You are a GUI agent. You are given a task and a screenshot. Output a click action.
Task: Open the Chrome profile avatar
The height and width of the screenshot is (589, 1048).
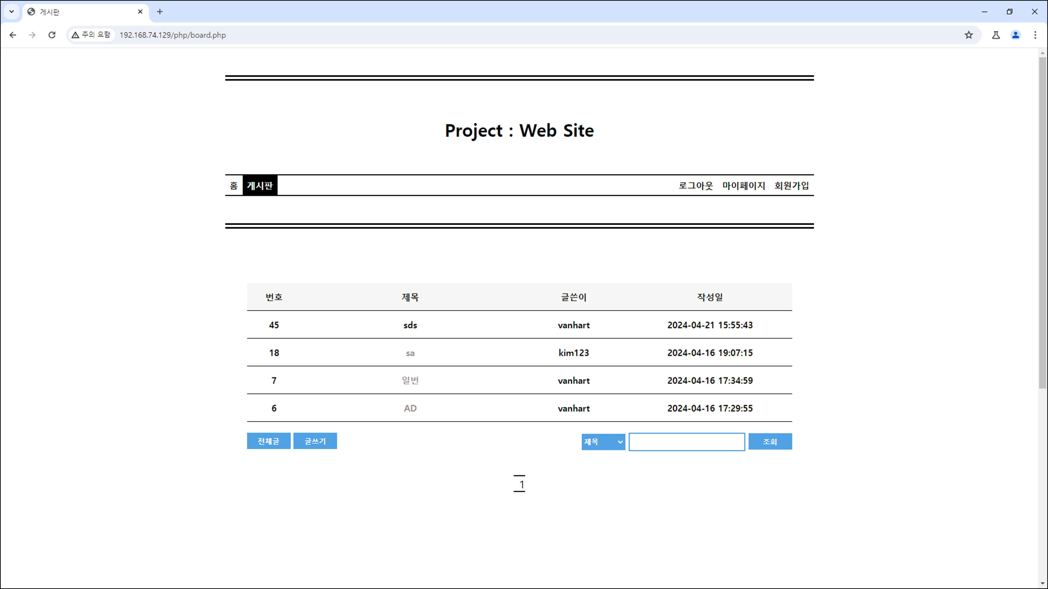point(1016,35)
